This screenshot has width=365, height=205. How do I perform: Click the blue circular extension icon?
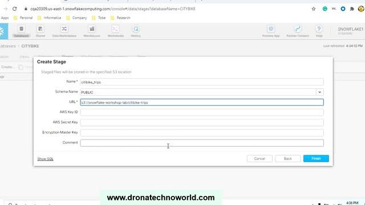343,9
